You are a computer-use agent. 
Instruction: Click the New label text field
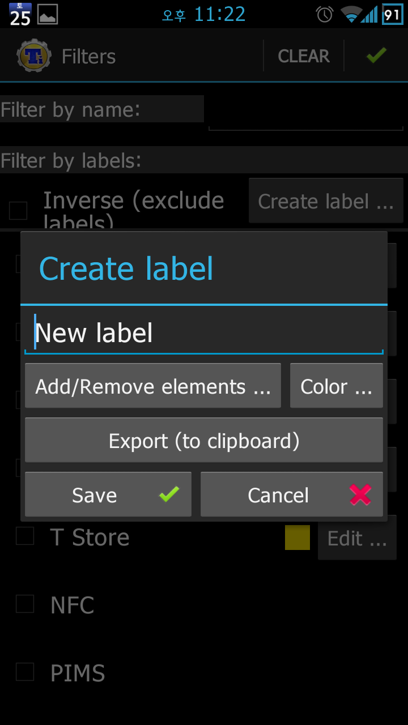point(204,332)
